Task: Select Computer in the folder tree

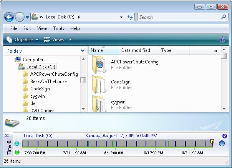Action: point(29,60)
